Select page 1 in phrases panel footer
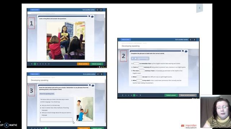 pyautogui.click(x=126, y=95)
